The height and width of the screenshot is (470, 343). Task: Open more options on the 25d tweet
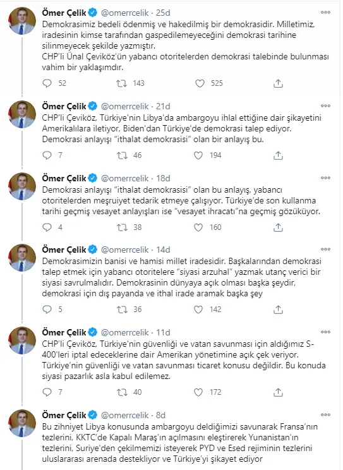tap(325, 12)
